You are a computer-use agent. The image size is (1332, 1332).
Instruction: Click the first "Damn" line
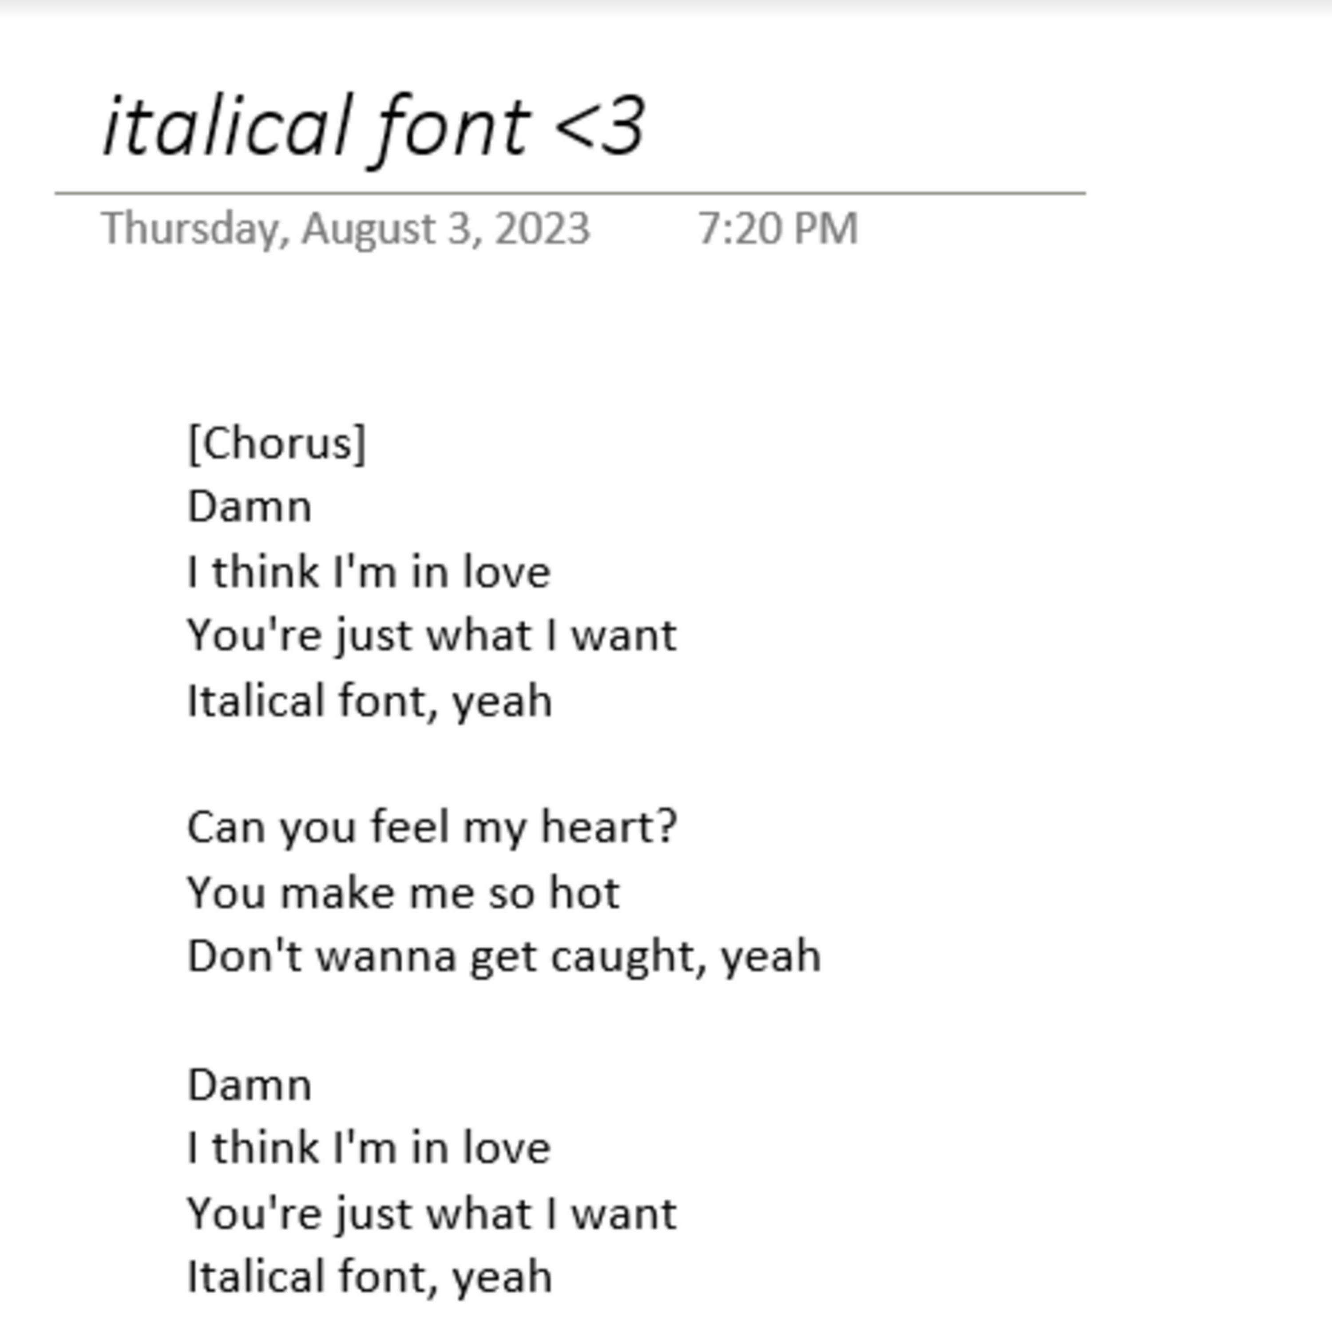pyautogui.click(x=249, y=507)
